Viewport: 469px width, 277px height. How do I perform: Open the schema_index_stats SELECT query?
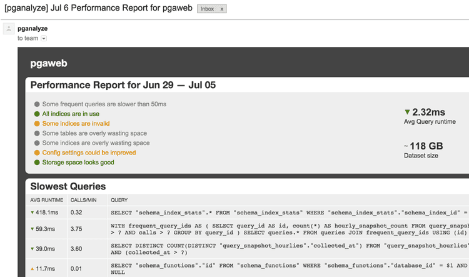point(289,213)
